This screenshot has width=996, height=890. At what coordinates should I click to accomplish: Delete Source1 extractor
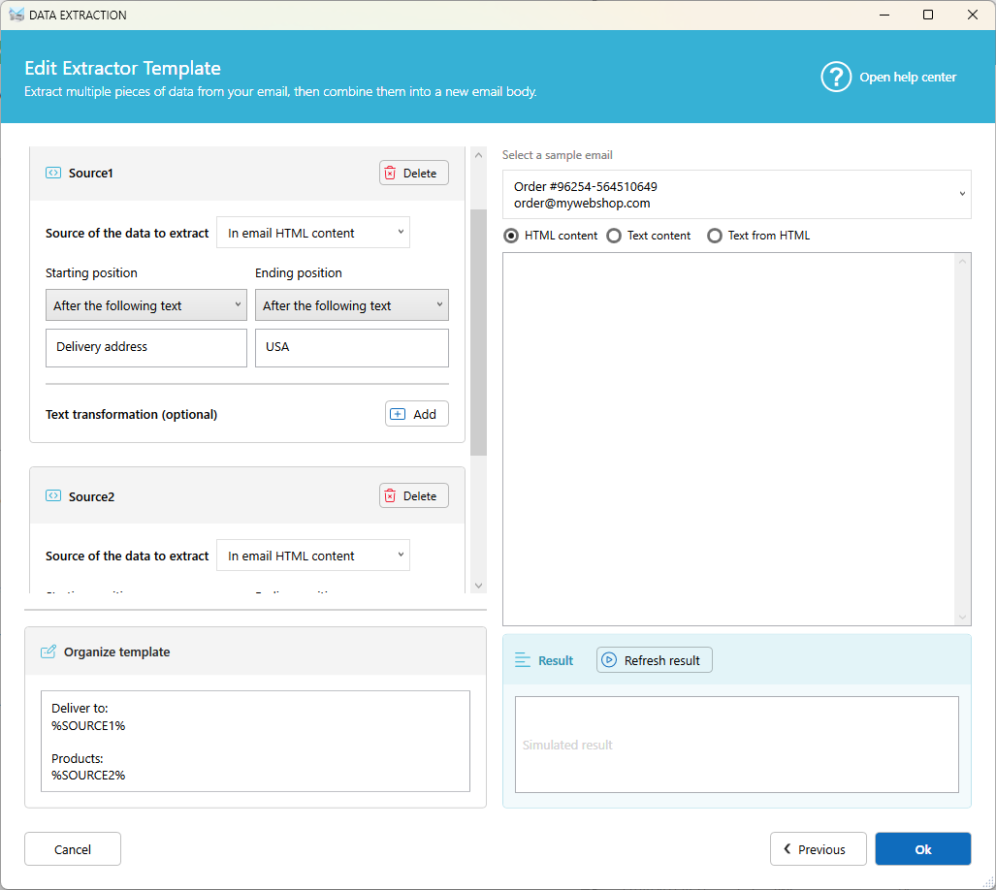pyautogui.click(x=414, y=173)
